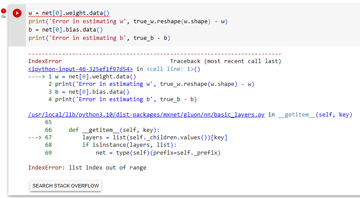
Task: Click the SEARCH STACK OVERFLOW button
Action: 66,186
